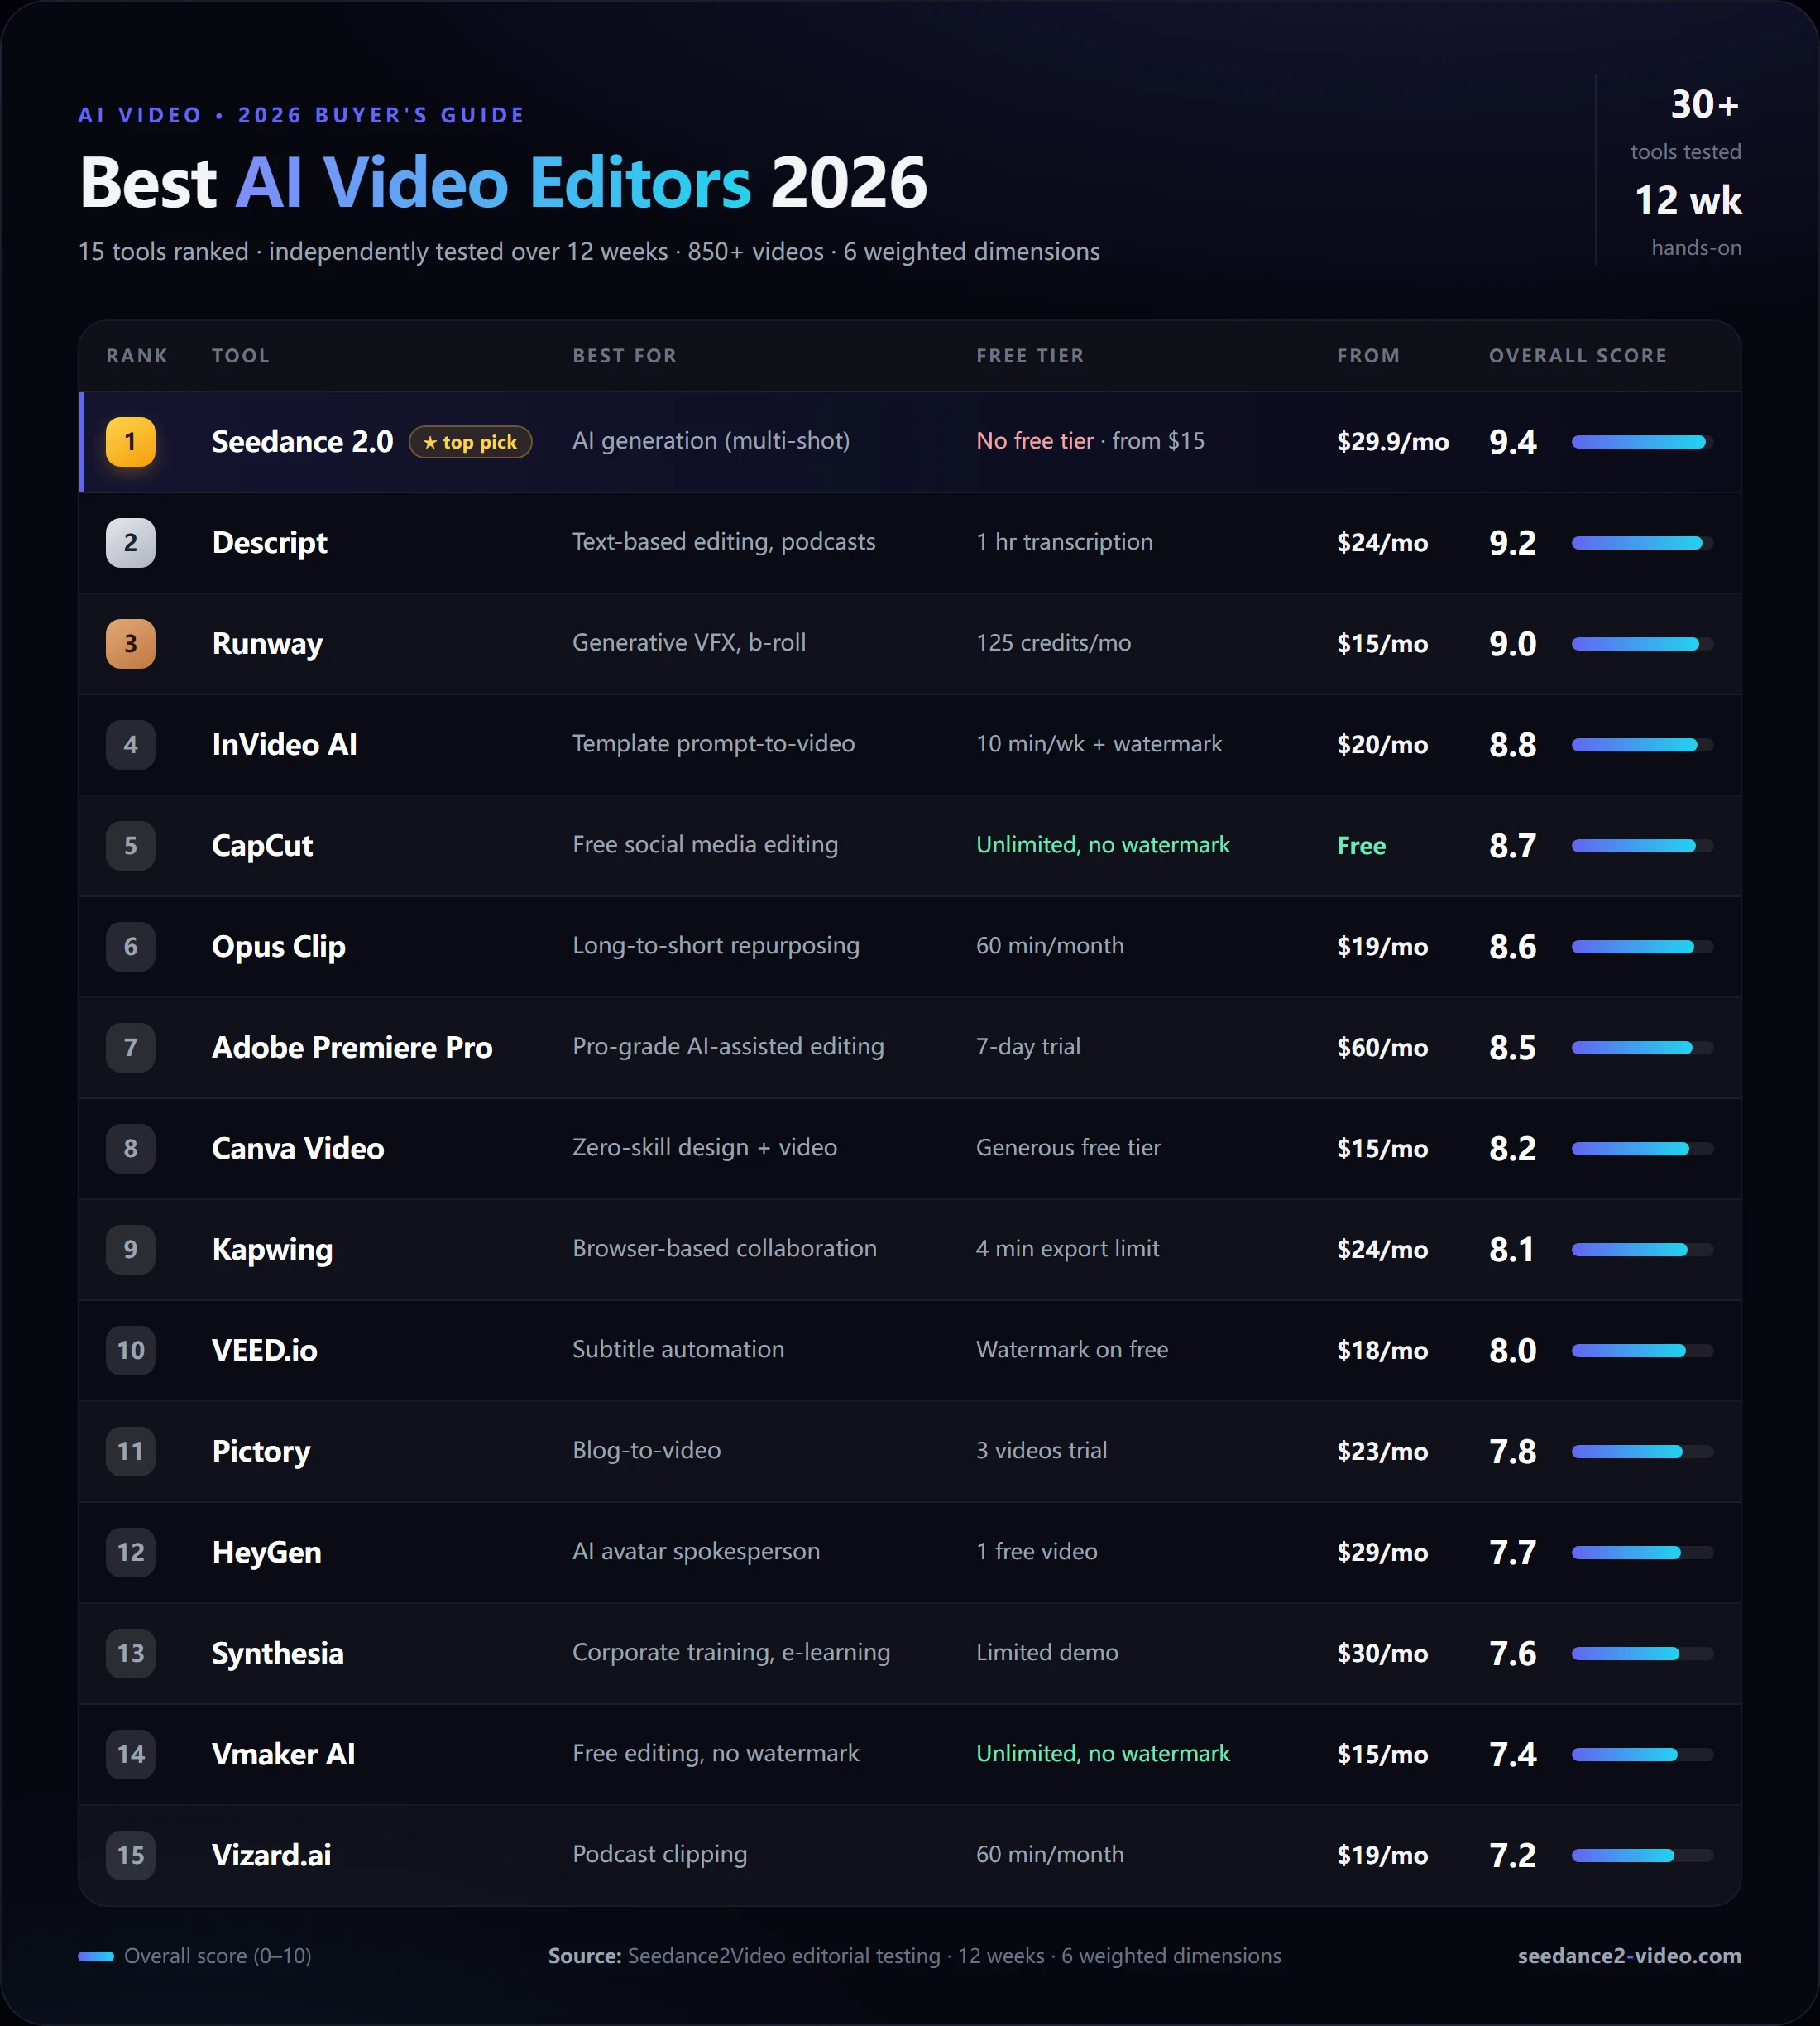The width and height of the screenshot is (1820, 2026).
Task: Click the rank 11 badge beside Pictory
Action: 131,1452
